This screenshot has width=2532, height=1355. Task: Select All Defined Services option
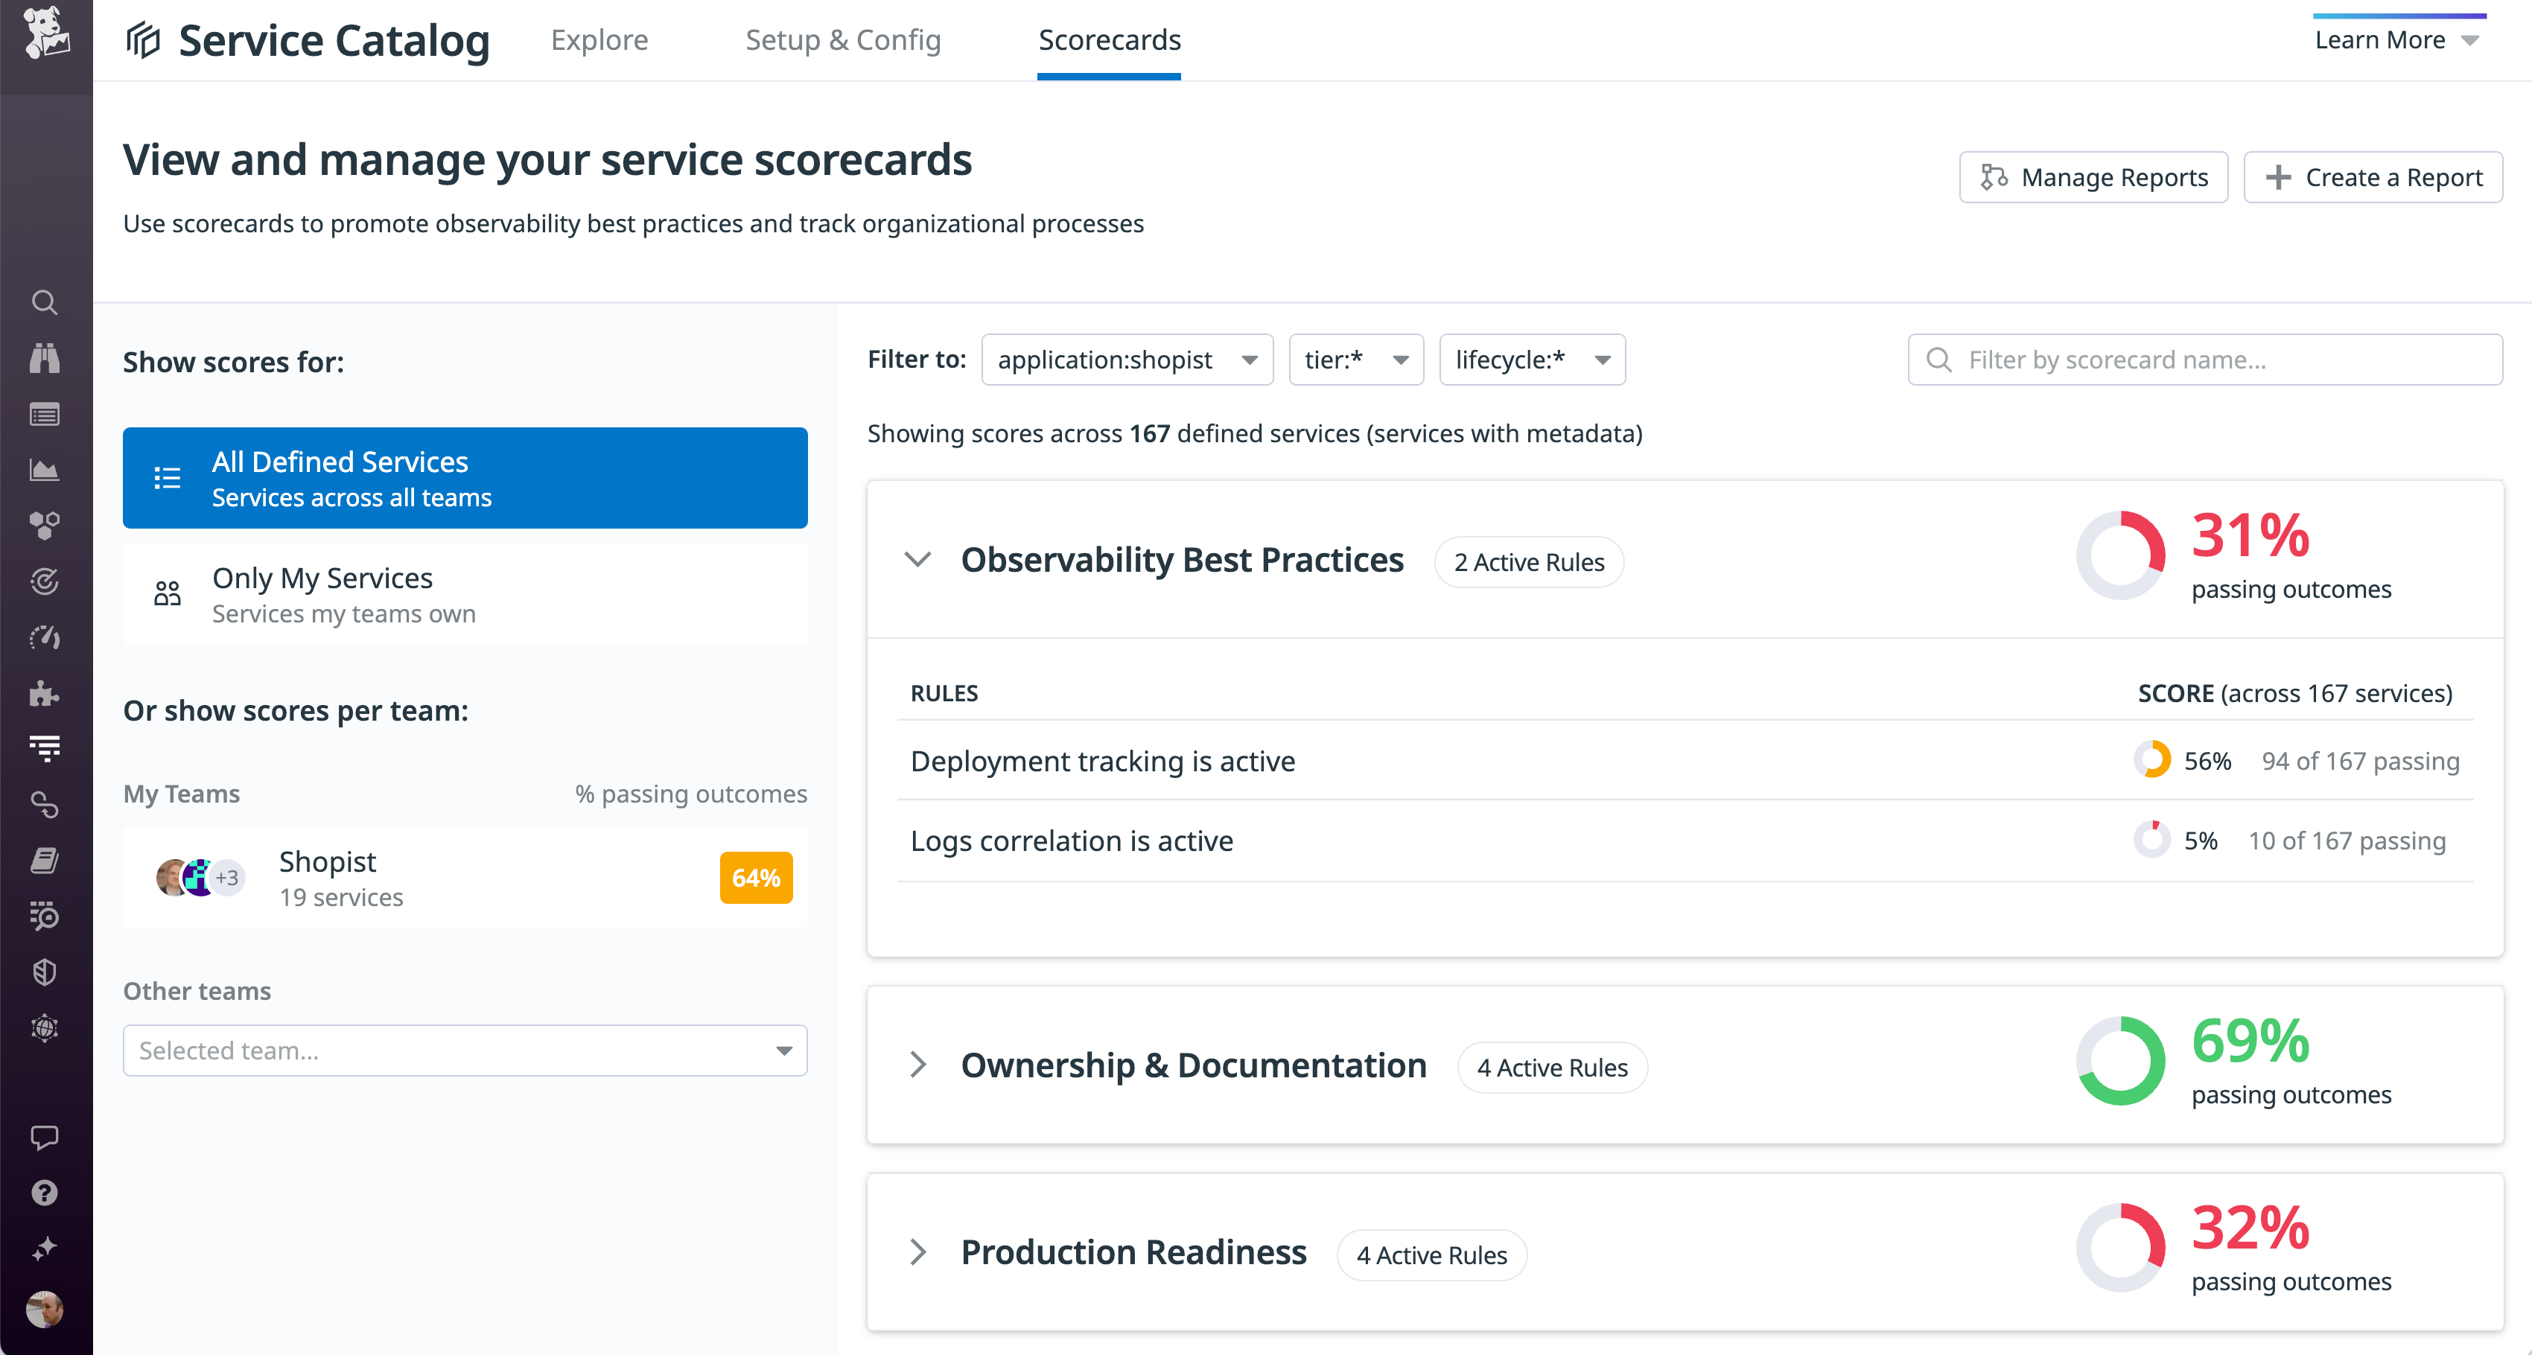click(x=464, y=477)
